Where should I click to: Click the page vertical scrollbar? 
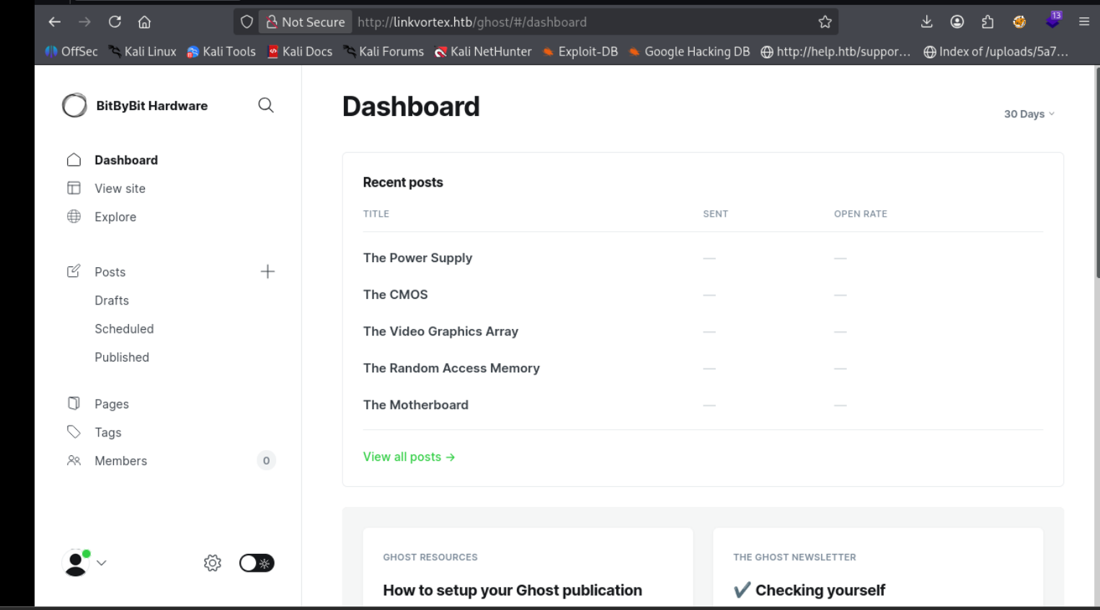click(1096, 173)
